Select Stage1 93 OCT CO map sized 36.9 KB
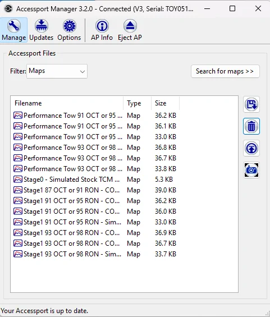This screenshot has height=317, width=270. point(95,233)
